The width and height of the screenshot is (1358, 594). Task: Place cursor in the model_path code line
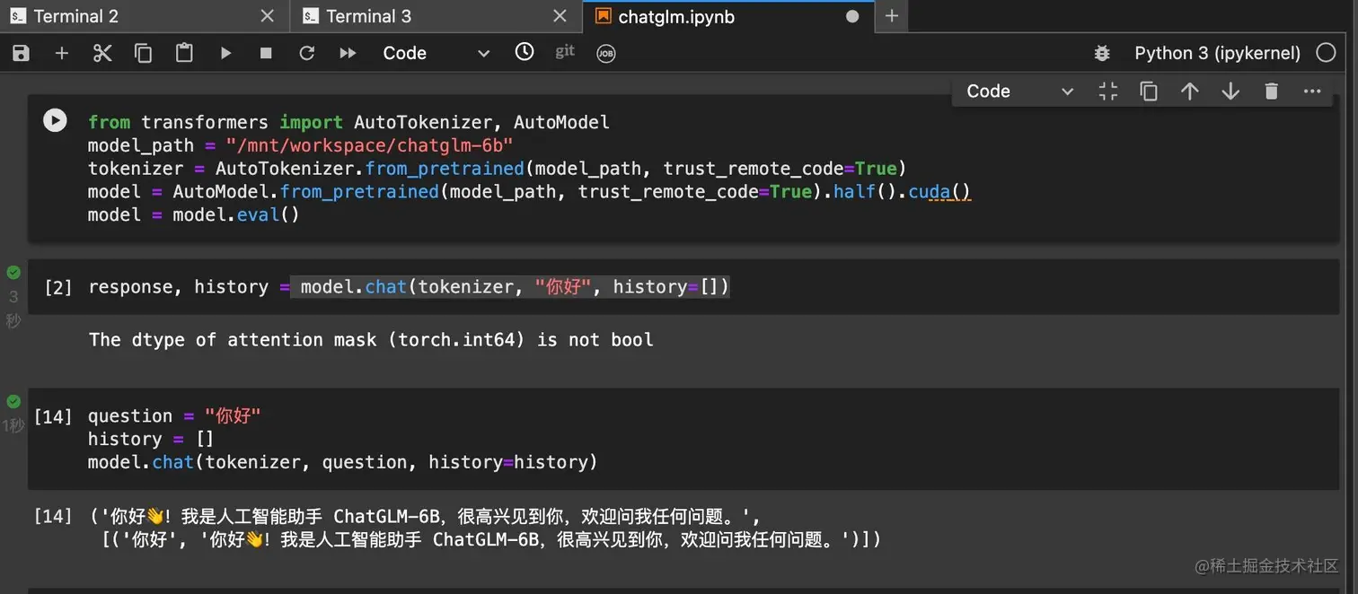coord(300,145)
